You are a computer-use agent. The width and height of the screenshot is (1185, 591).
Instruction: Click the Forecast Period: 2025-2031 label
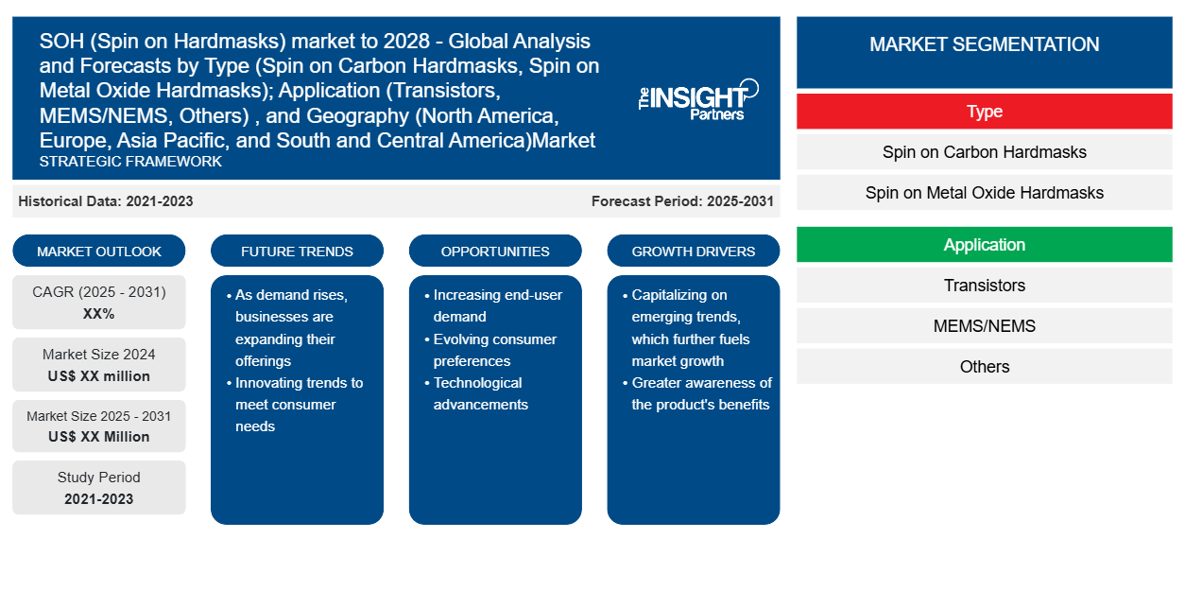[682, 200]
